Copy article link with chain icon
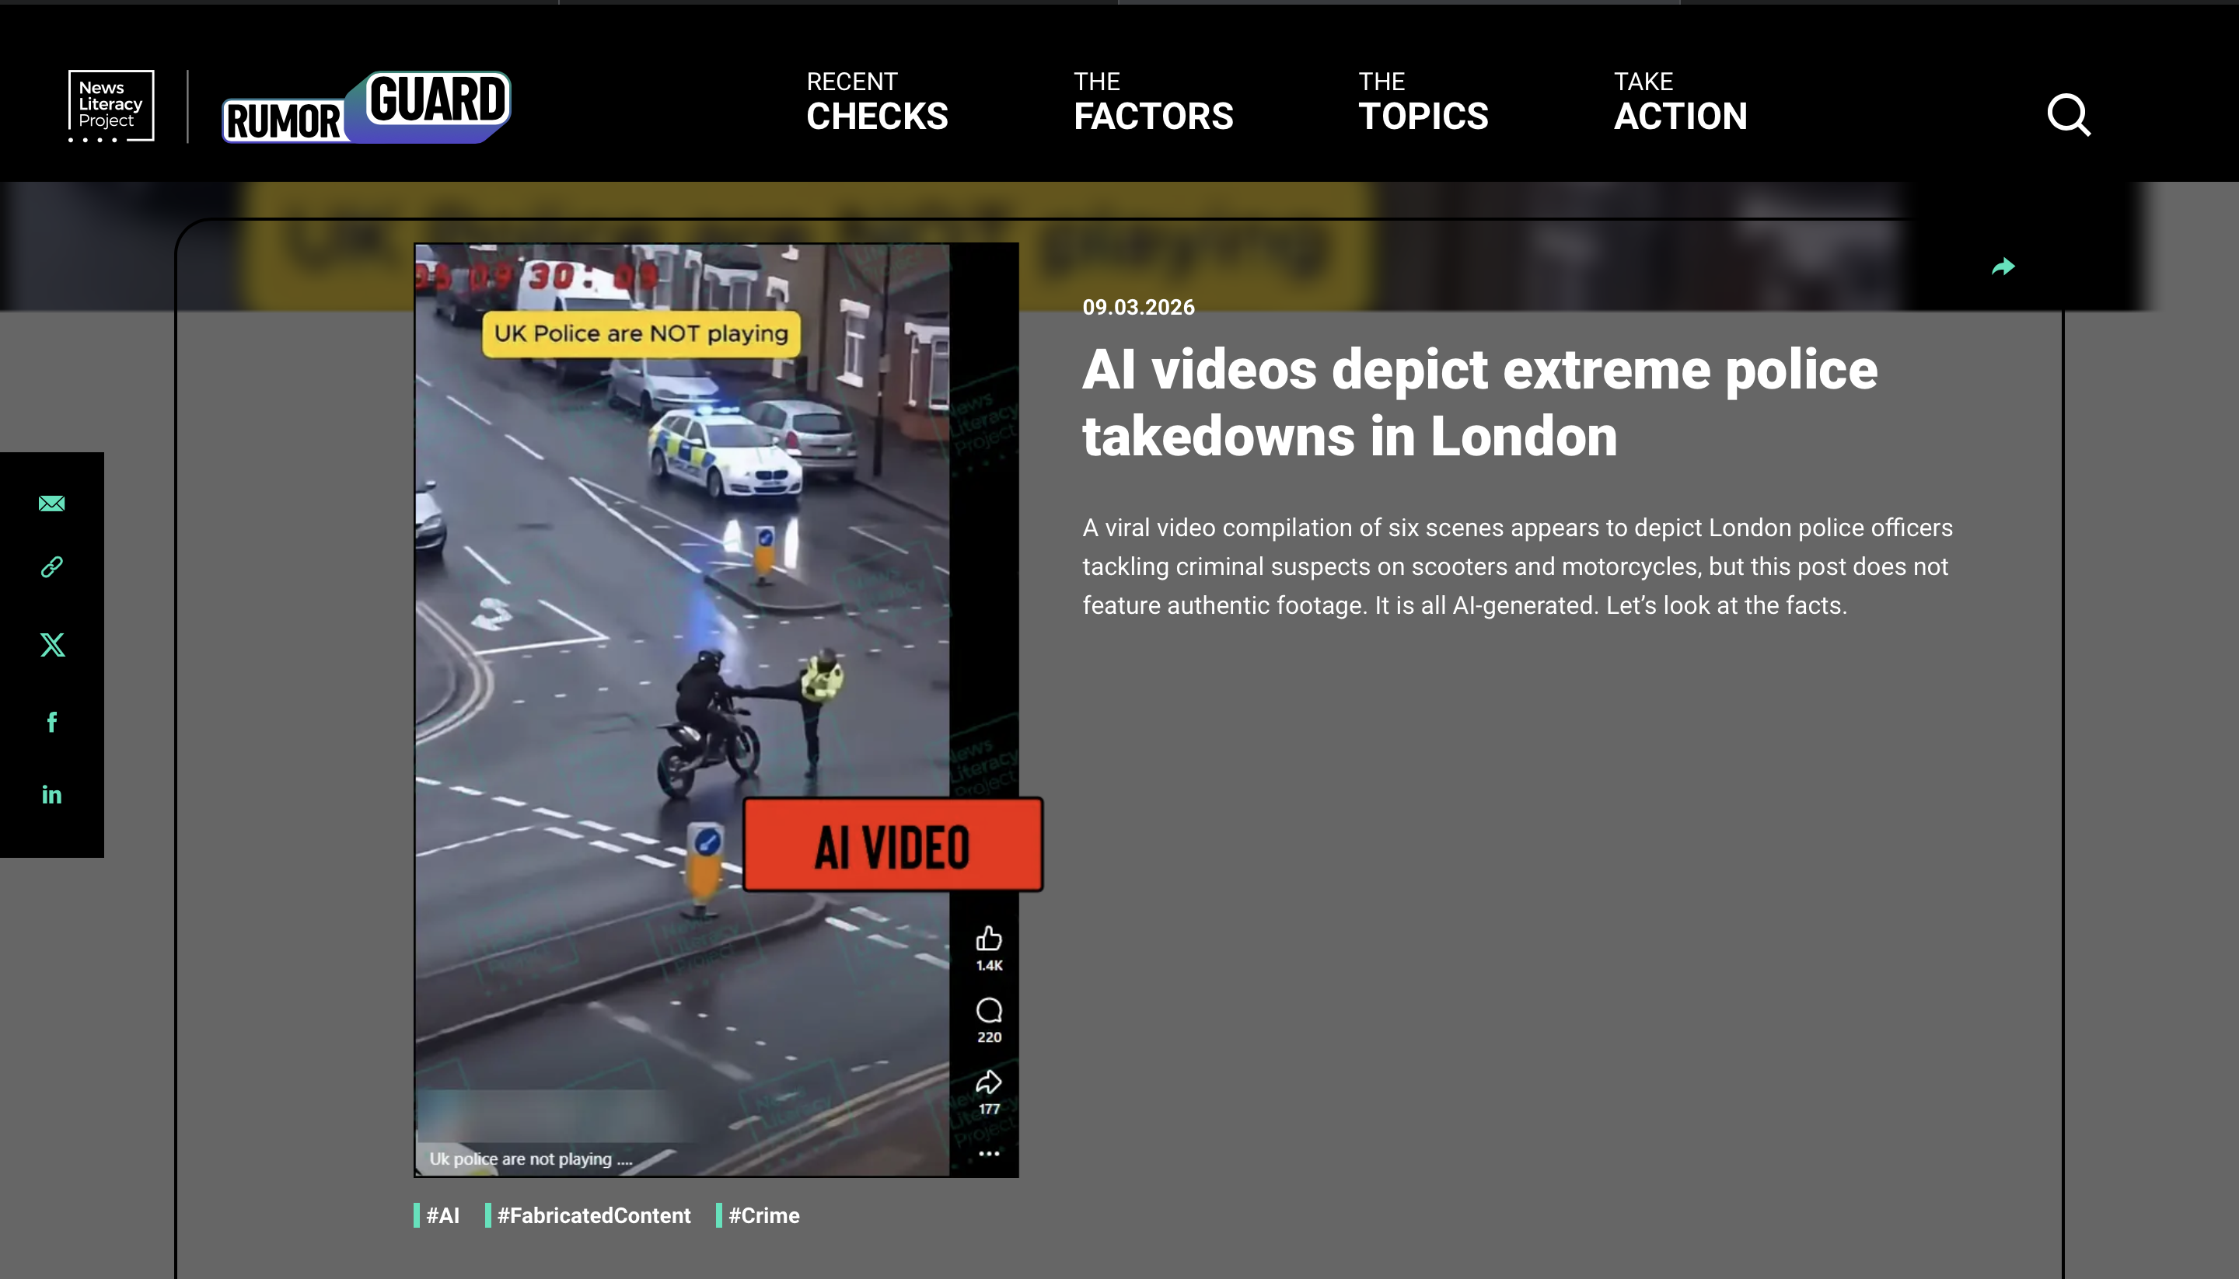Image resolution: width=2239 pixels, height=1279 pixels. click(x=52, y=566)
